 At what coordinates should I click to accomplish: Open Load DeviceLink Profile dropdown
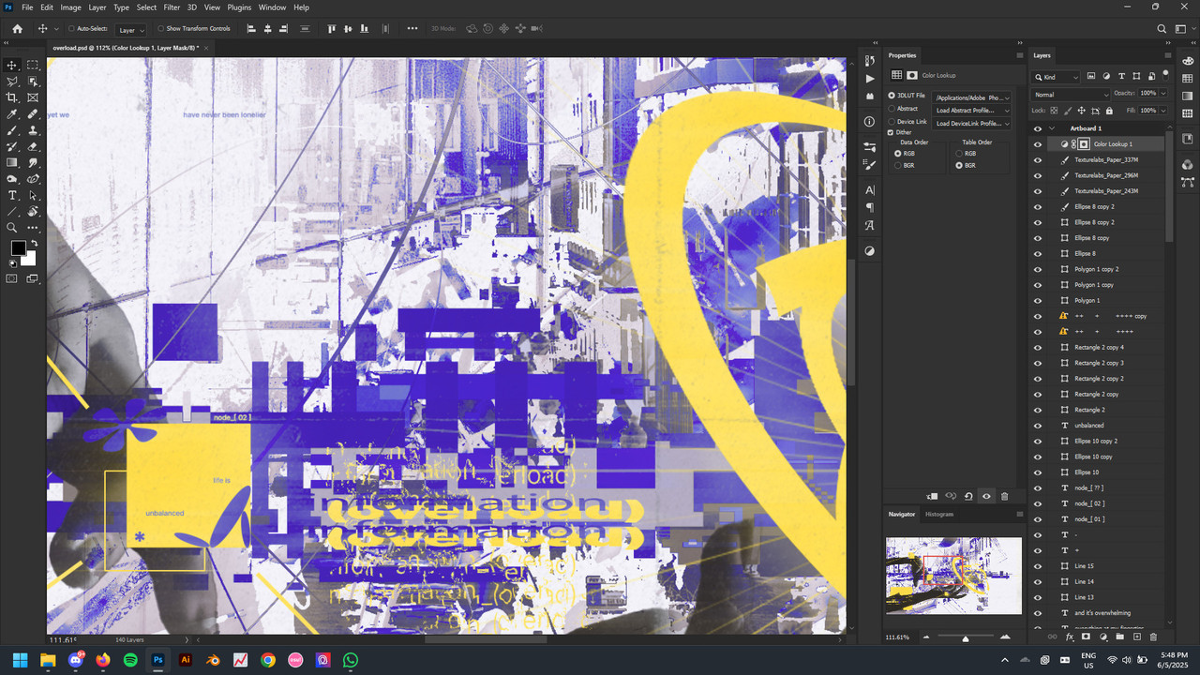pyautogui.click(x=972, y=123)
